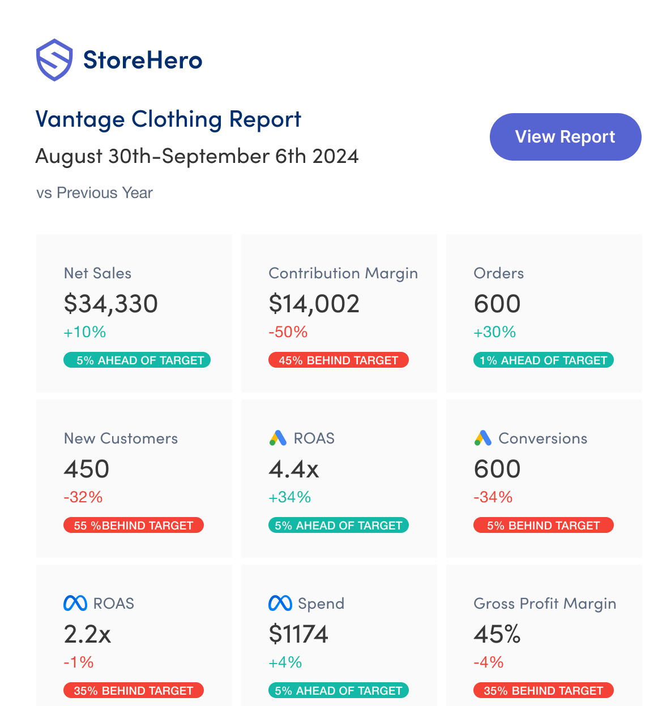Open the Vantage Clothing Report title

click(x=168, y=119)
